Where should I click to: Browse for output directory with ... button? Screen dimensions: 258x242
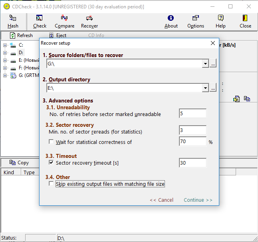tap(213, 88)
